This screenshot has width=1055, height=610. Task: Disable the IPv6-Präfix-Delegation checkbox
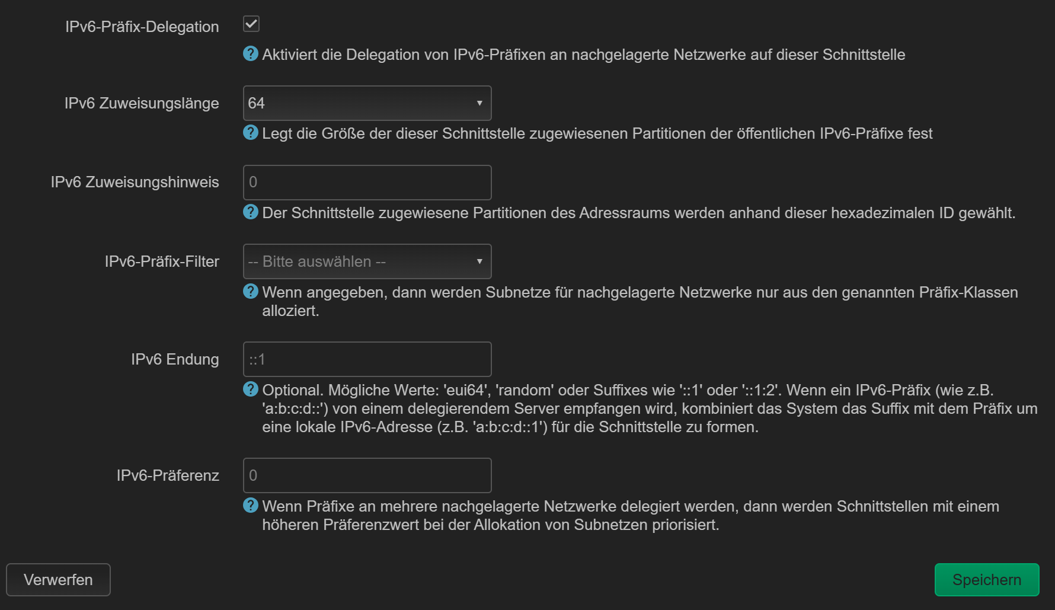pos(251,24)
